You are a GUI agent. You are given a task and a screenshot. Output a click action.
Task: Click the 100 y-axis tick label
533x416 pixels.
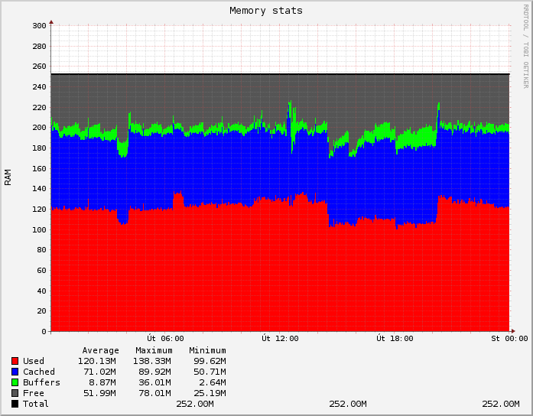pyautogui.click(x=40, y=229)
